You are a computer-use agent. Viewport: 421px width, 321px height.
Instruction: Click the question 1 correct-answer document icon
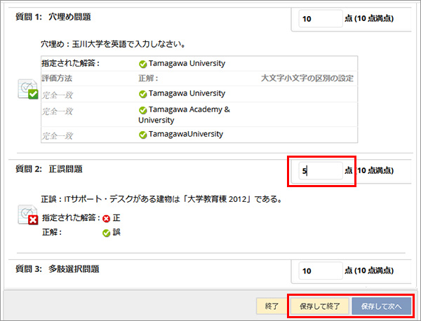click(x=28, y=89)
